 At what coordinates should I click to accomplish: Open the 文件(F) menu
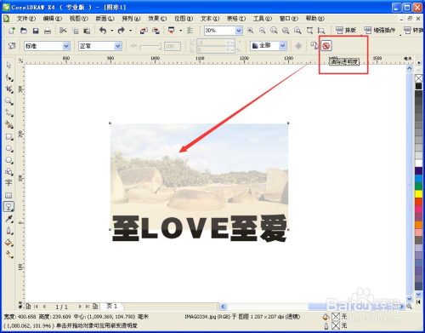[x=26, y=19]
